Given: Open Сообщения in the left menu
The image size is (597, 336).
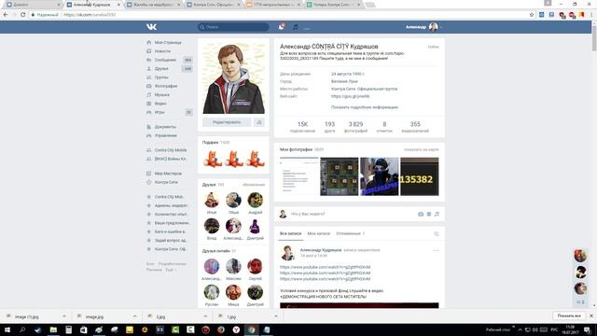Looking at the screenshot, I should pos(165,60).
